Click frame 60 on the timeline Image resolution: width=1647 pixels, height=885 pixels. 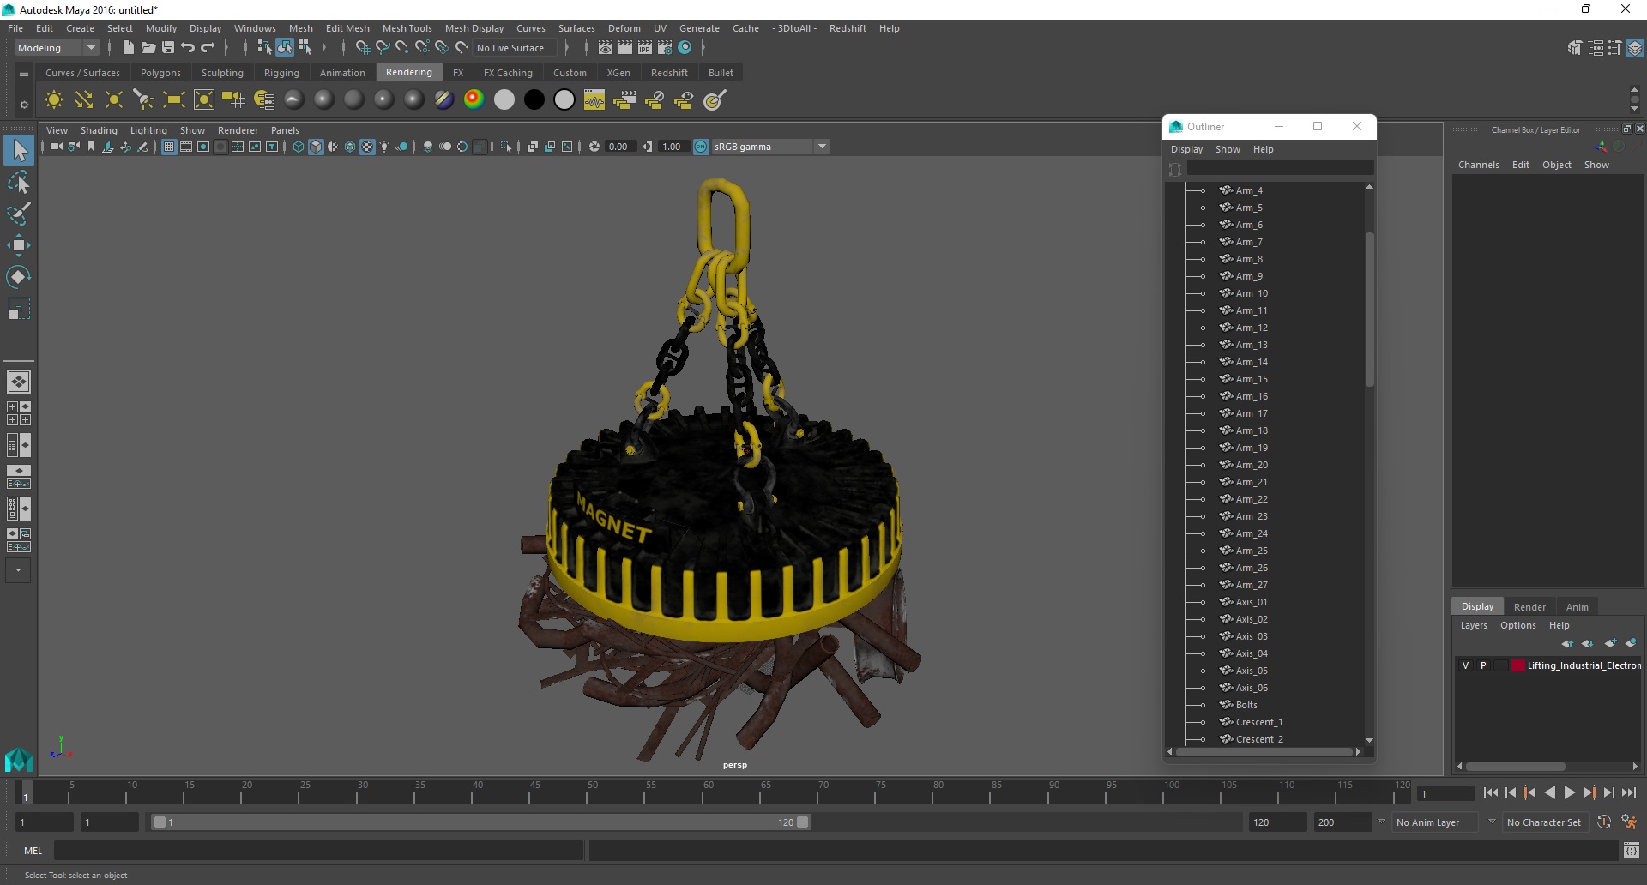709,793
